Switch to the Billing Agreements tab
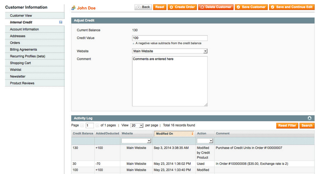Image resolution: width=317 pixels, height=174 pixels. pyautogui.click(x=23, y=50)
